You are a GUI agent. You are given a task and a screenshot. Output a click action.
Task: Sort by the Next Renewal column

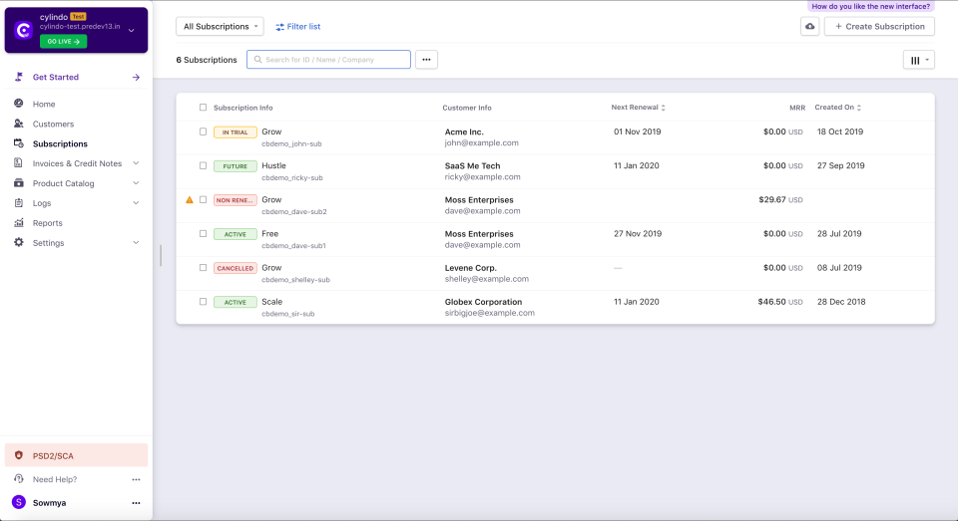[638, 108]
